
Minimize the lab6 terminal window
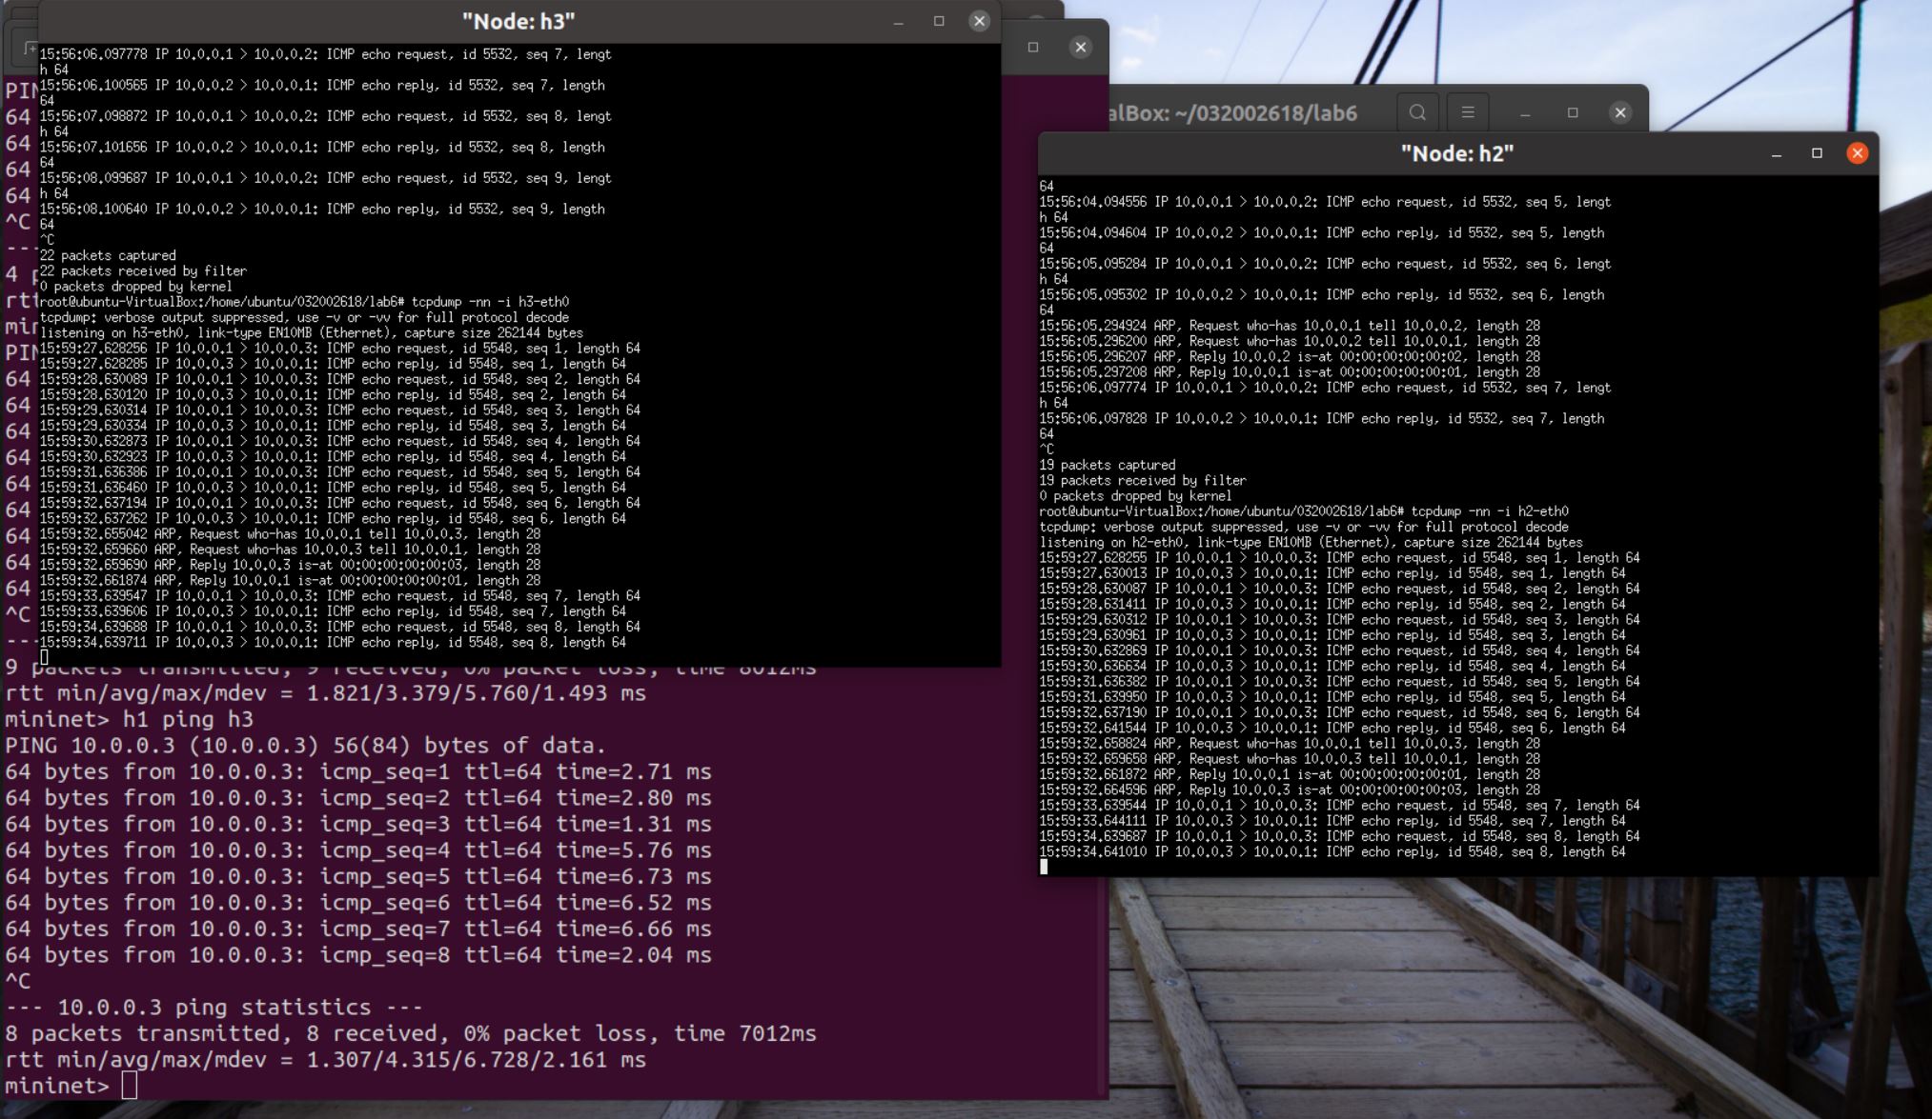[x=1525, y=112]
